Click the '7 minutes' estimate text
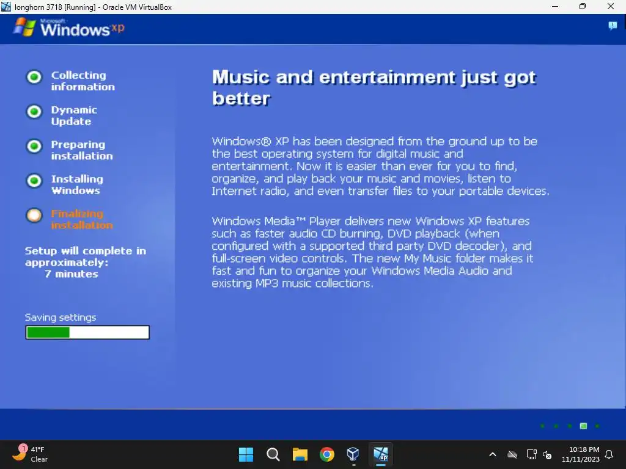 (x=71, y=274)
